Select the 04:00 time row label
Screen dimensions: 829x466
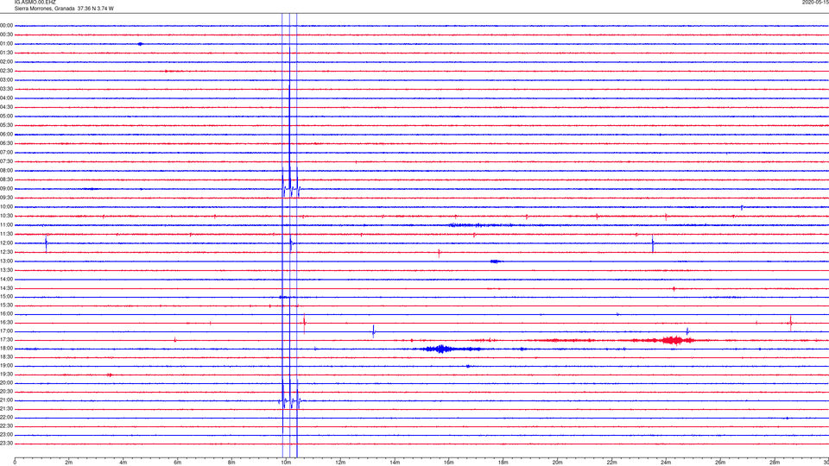[x=6, y=98]
